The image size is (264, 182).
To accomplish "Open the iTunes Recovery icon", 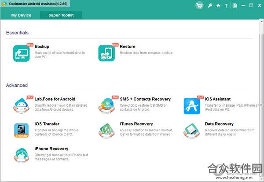I will point(106,131).
